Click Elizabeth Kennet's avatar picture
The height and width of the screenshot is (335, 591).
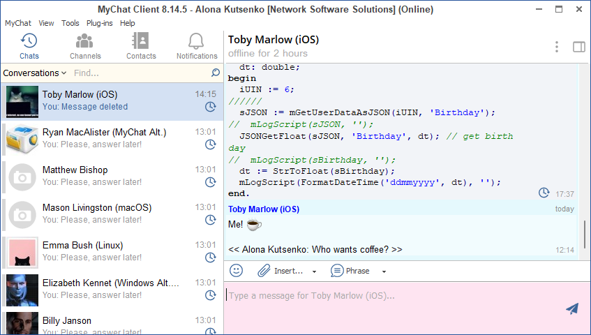[22, 290]
